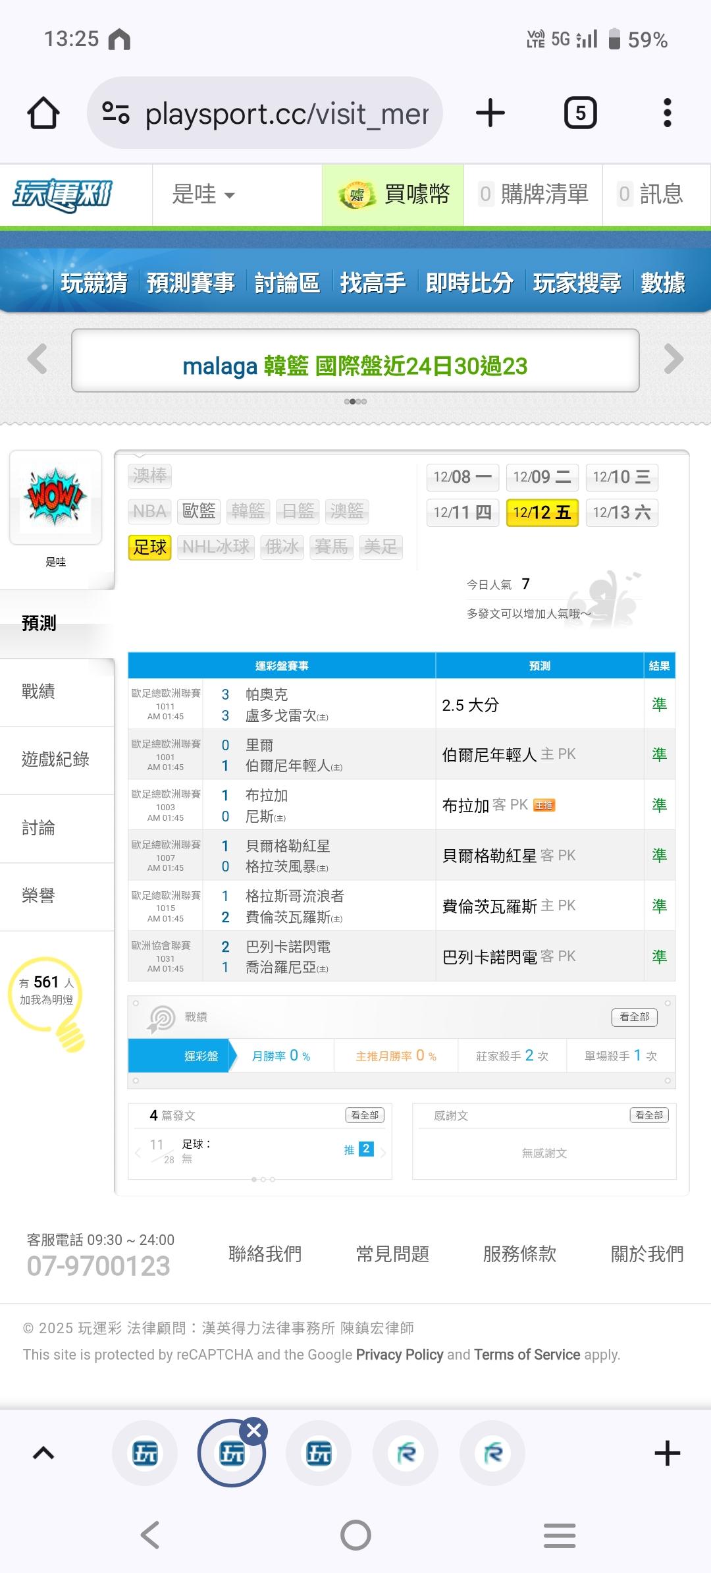Select the 足球 sport filter

click(x=150, y=547)
